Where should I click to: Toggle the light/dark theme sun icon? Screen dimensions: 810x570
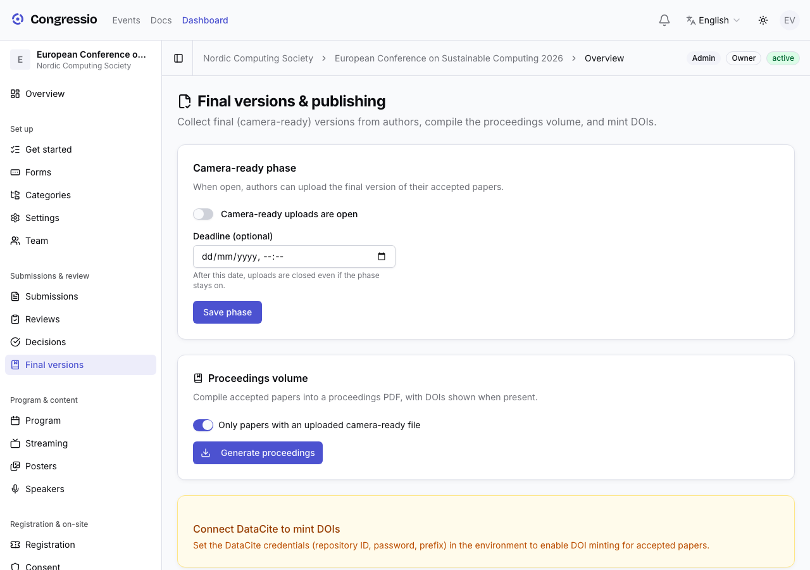click(763, 20)
